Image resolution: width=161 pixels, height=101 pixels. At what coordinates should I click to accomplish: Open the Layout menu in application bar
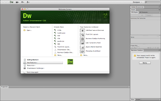pos(17,2)
